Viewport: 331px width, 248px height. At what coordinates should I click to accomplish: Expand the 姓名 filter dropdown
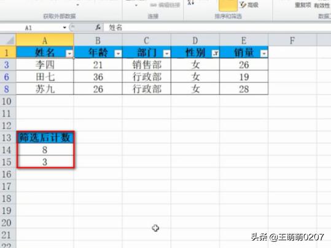click(69, 54)
